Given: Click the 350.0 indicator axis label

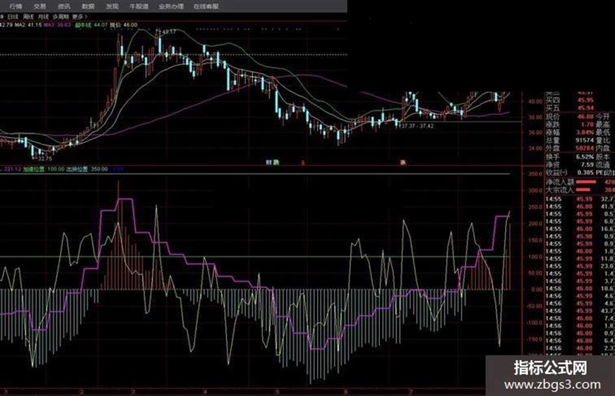Looking at the screenshot, I should (535, 174).
